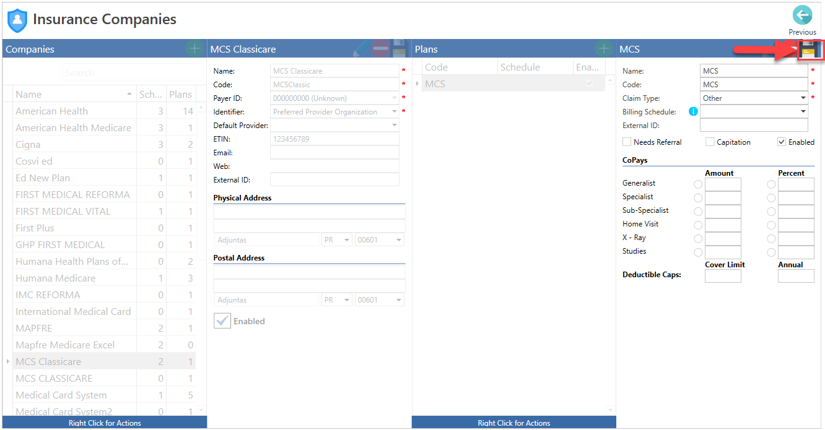Open Physical Address zip 00601 dropdown
This screenshot has width=825, height=430.
(x=399, y=239)
